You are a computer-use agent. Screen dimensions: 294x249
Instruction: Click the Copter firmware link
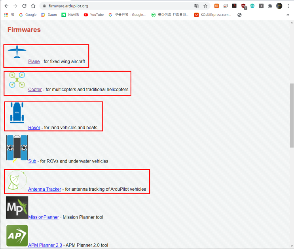click(x=35, y=90)
